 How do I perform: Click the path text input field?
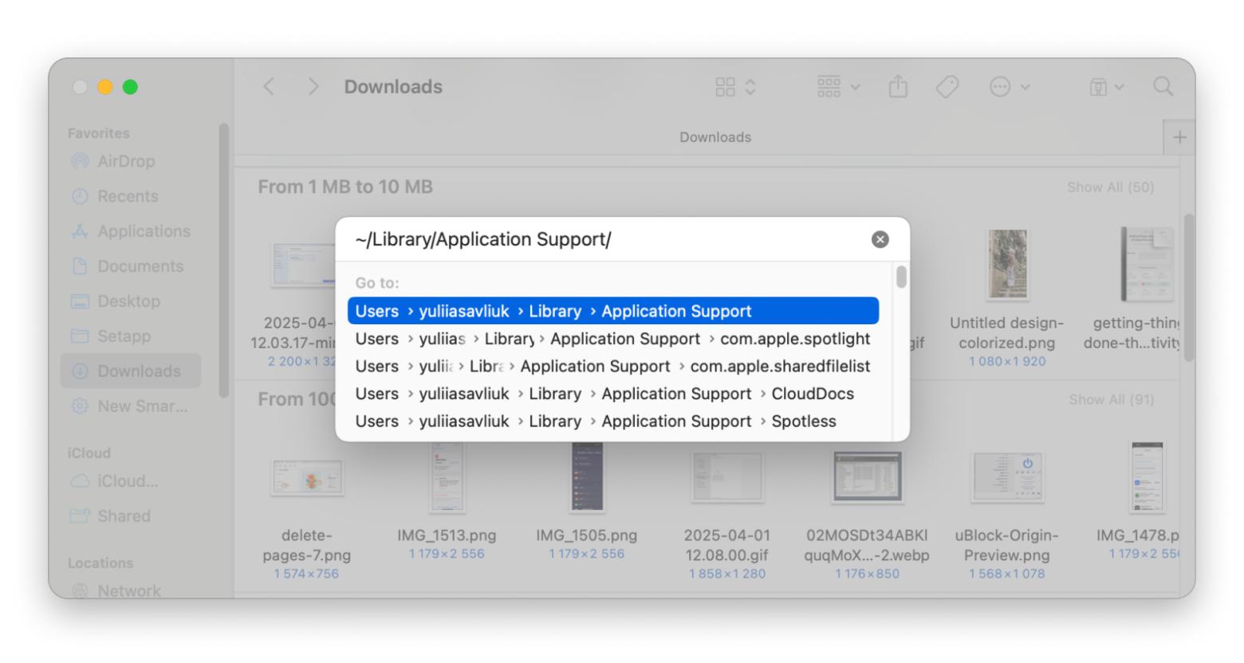pyautogui.click(x=606, y=240)
